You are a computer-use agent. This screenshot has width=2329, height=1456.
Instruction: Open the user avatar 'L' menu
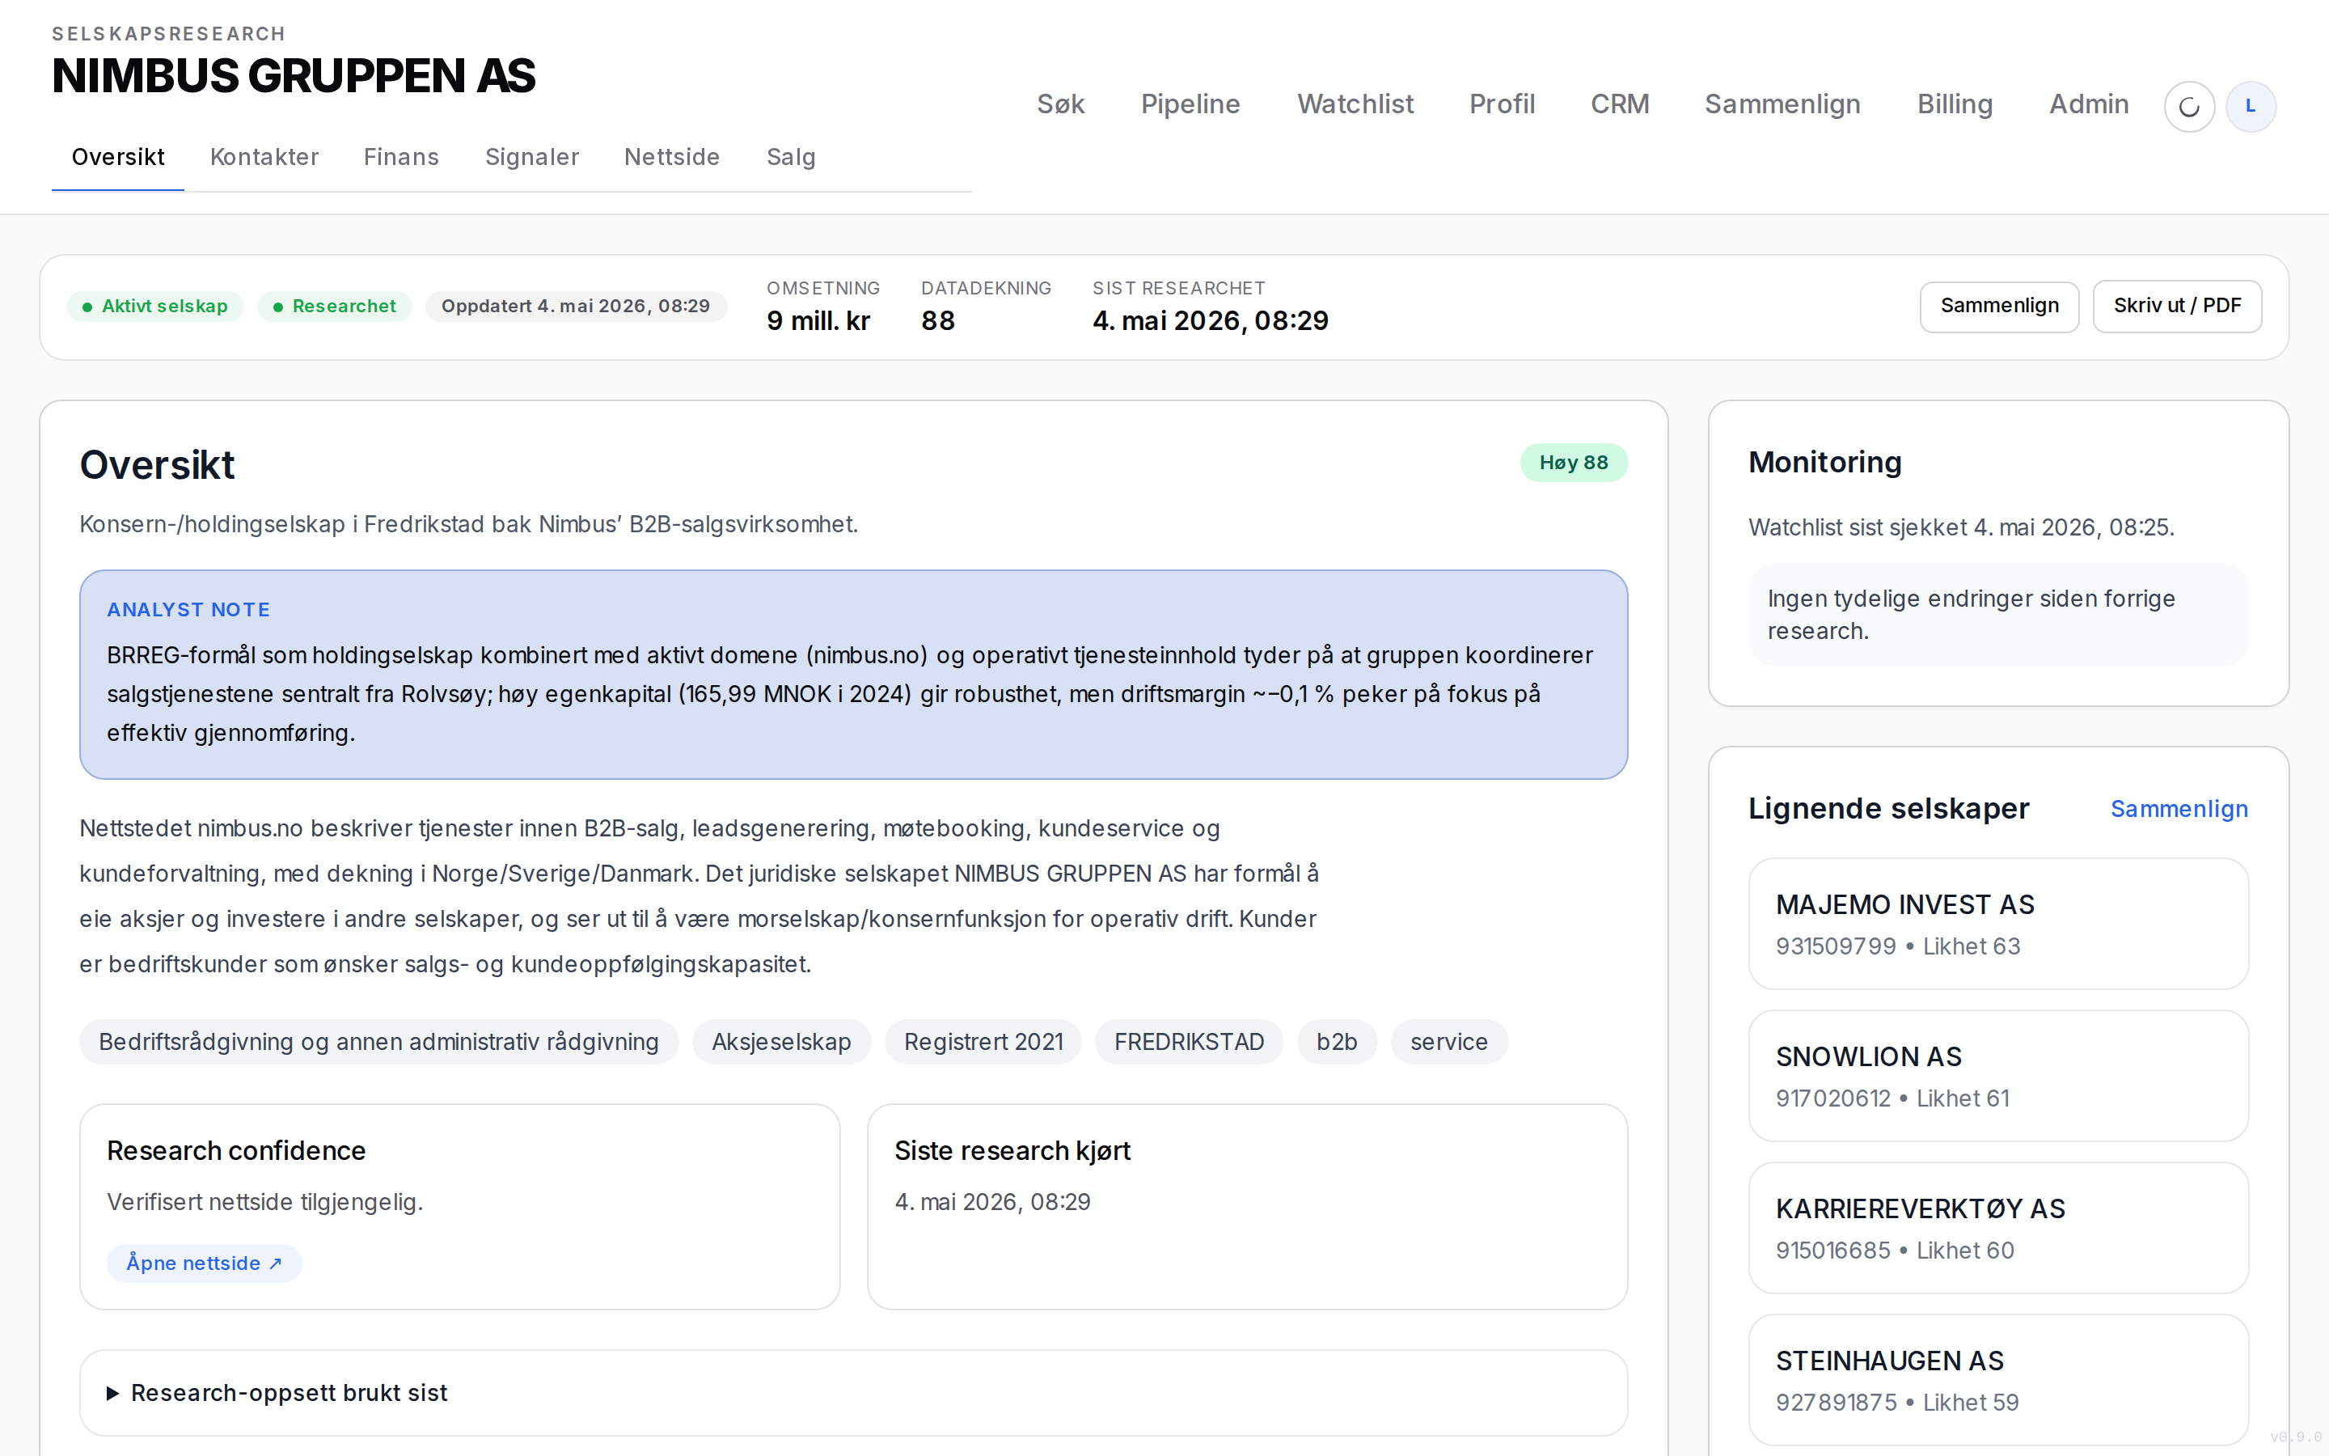pos(2250,106)
